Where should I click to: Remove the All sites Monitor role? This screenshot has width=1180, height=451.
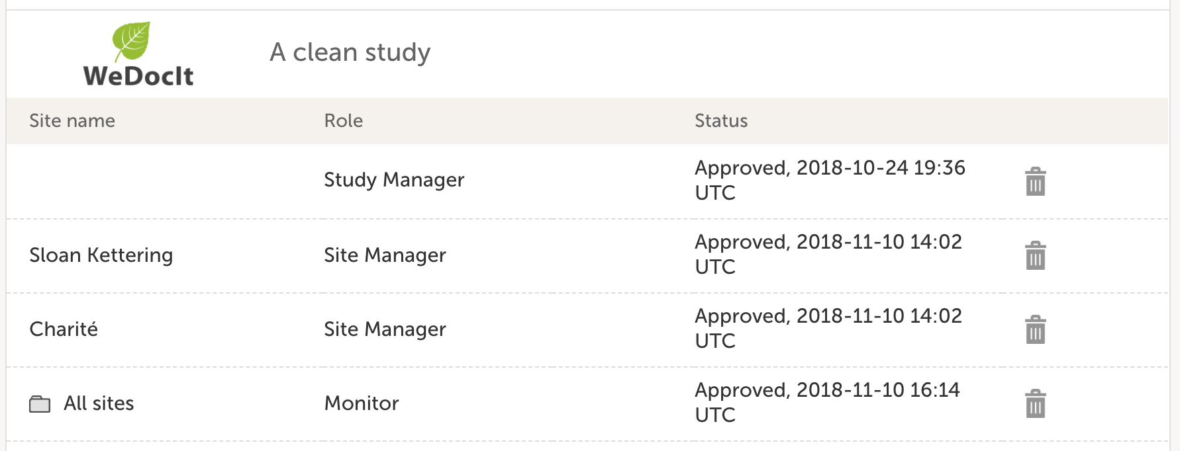click(1035, 403)
